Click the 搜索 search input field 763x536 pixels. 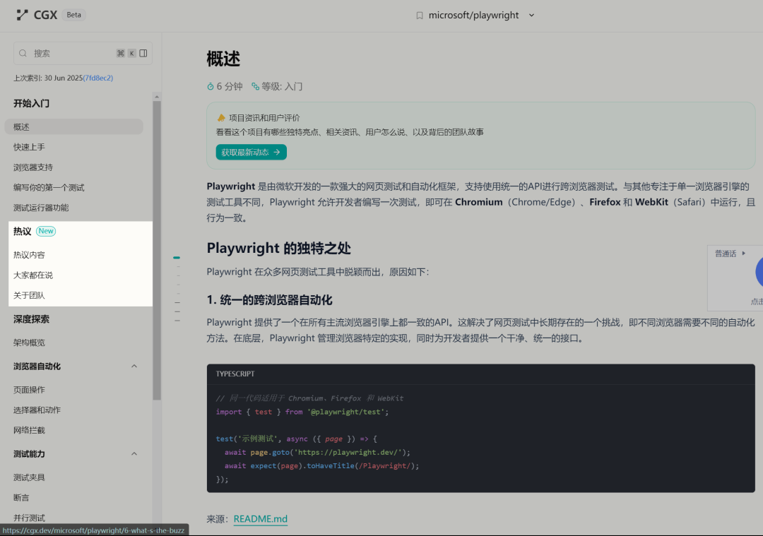click(71, 53)
